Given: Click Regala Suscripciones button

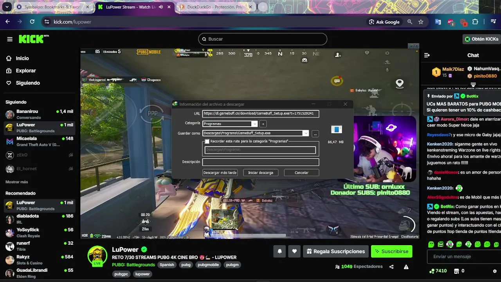Looking at the screenshot, I should [335, 251].
